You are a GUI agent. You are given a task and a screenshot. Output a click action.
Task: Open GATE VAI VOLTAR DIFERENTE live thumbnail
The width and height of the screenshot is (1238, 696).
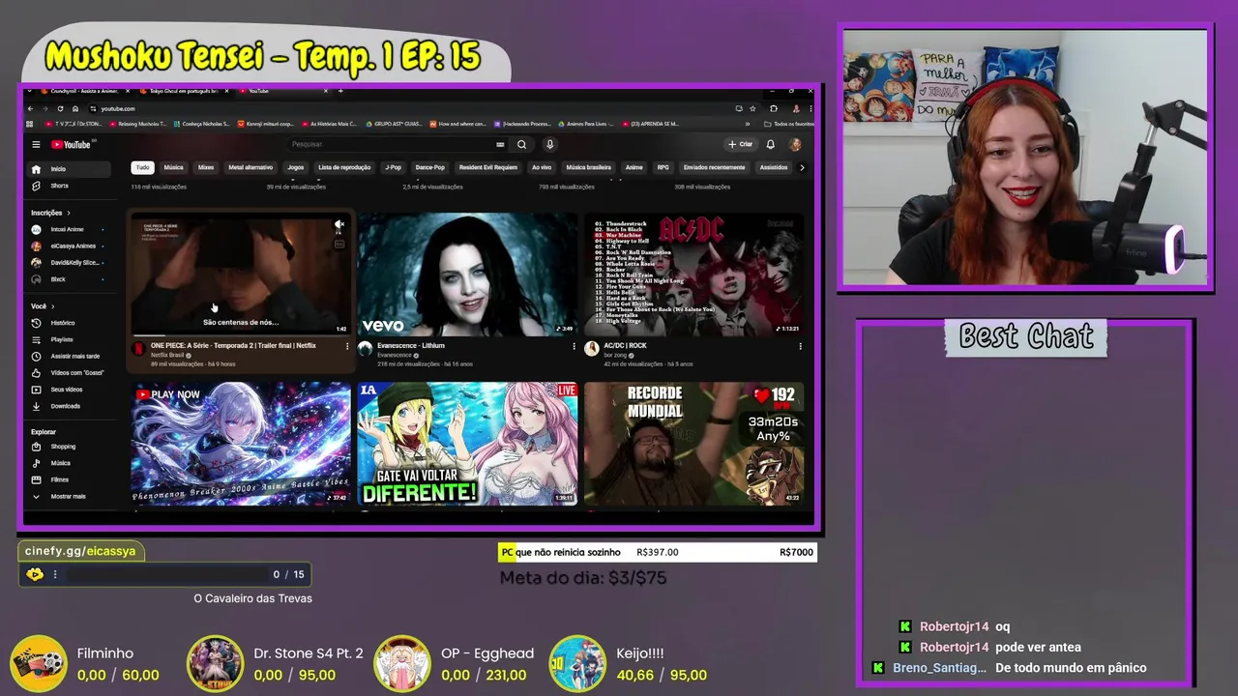coord(467,444)
